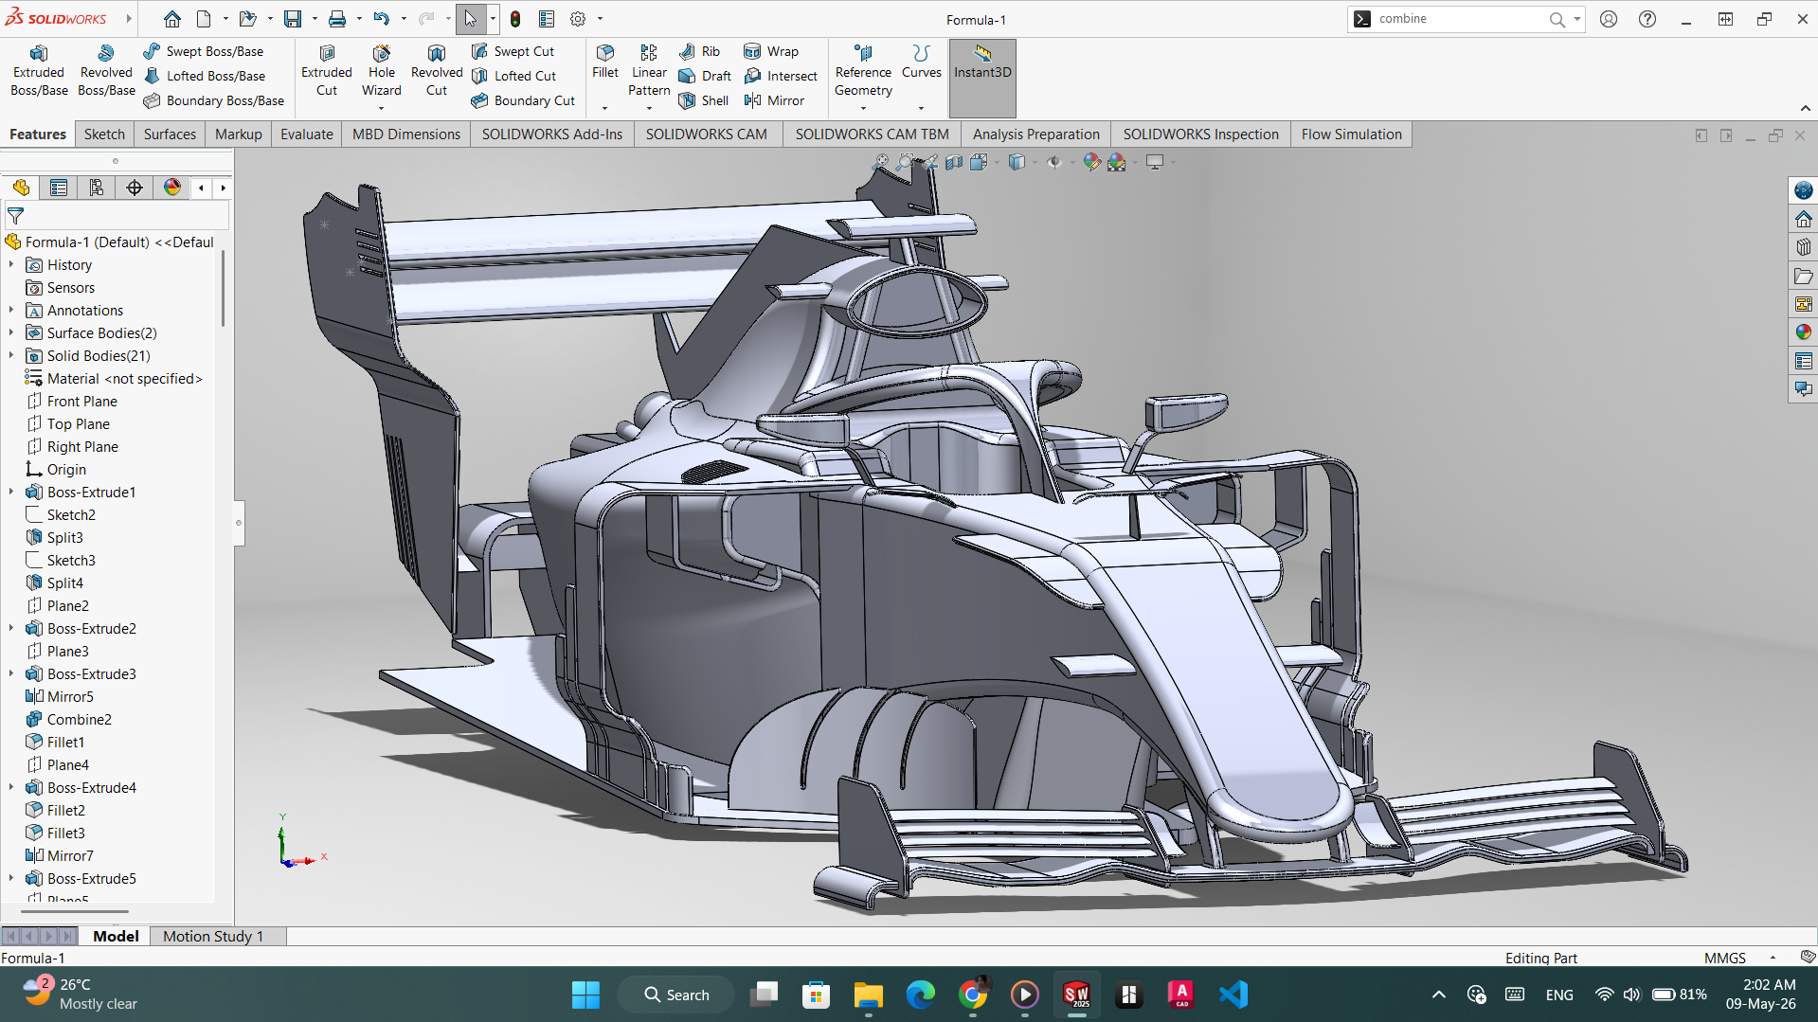This screenshot has height=1022, width=1818.
Task: Choose Swept Boss/Base command
Action: [x=204, y=51]
